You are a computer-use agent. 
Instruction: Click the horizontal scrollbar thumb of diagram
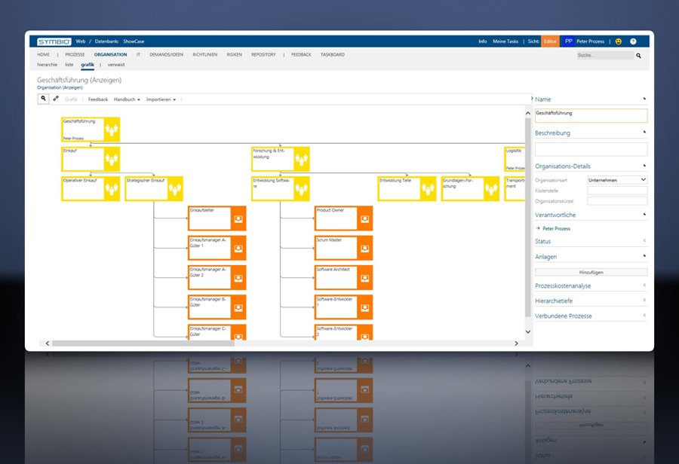coord(143,343)
